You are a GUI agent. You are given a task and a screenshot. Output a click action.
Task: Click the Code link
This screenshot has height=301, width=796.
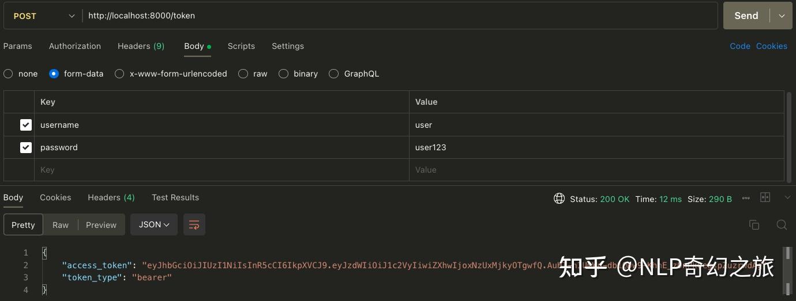(740, 46)
